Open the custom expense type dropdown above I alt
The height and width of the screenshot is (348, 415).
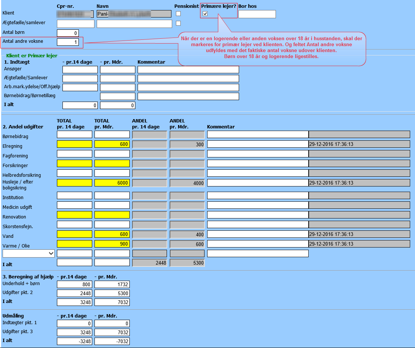click(x=29, y=253)
